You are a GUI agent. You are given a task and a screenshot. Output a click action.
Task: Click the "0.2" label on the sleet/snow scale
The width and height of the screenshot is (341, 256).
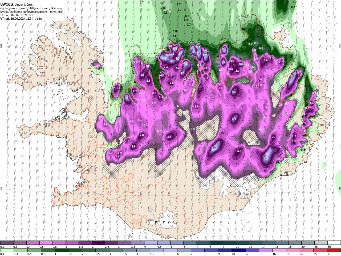point(2,247)
